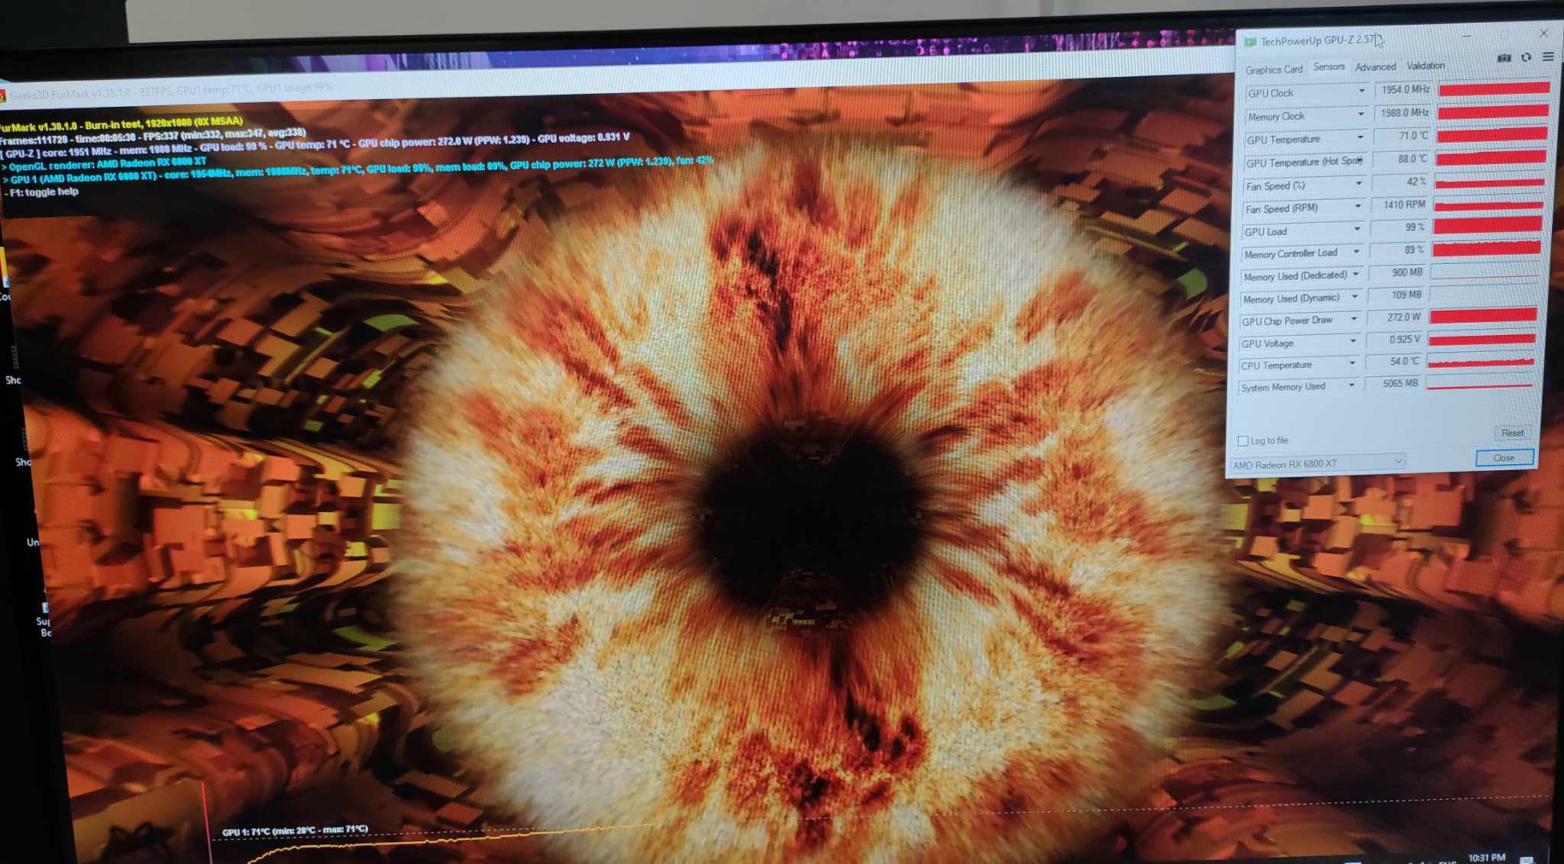
Task: Click the FurMark window title icon
Action: tap(2, 96)
